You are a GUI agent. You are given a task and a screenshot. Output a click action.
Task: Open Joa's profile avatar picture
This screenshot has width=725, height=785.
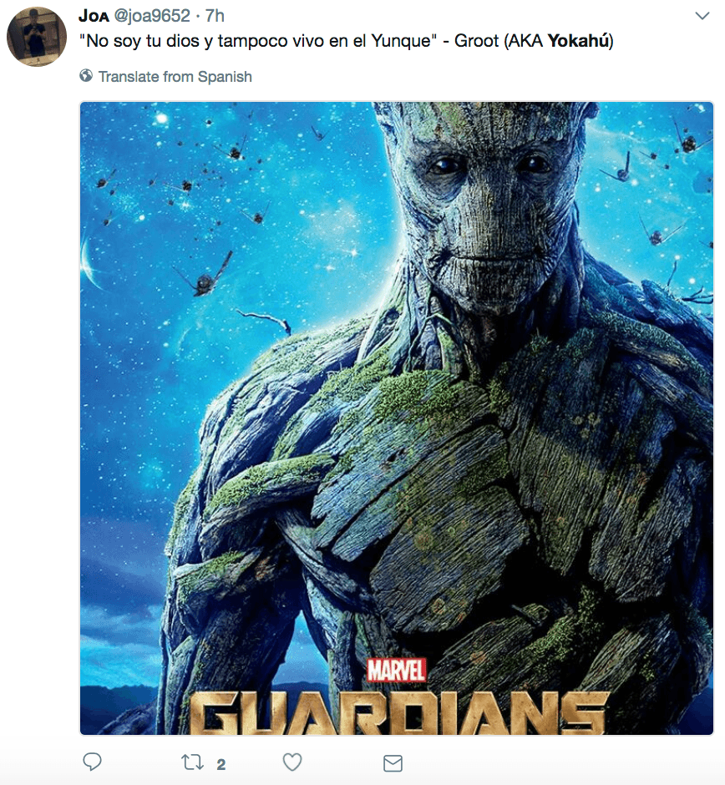click(x=37, y=37)
